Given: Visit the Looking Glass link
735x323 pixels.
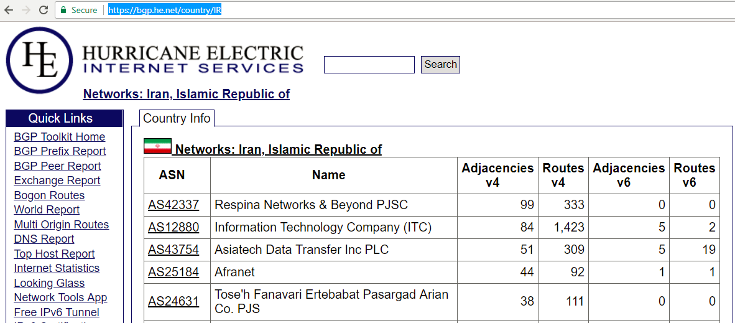Looking at the screenshot, I should point(49,283).
